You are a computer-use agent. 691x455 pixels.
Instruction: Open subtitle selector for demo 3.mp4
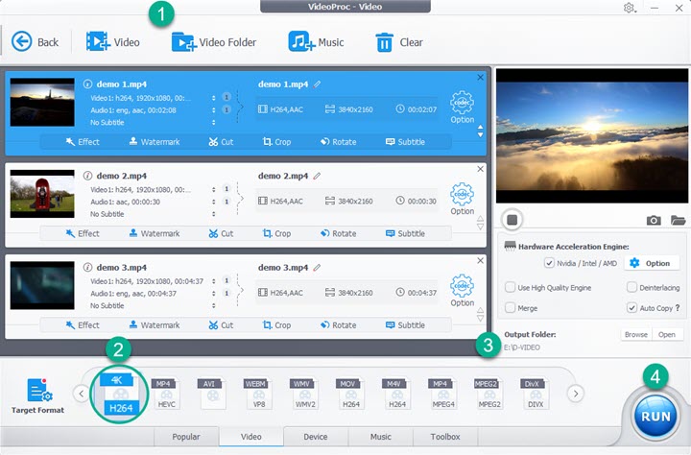point(214,305)
